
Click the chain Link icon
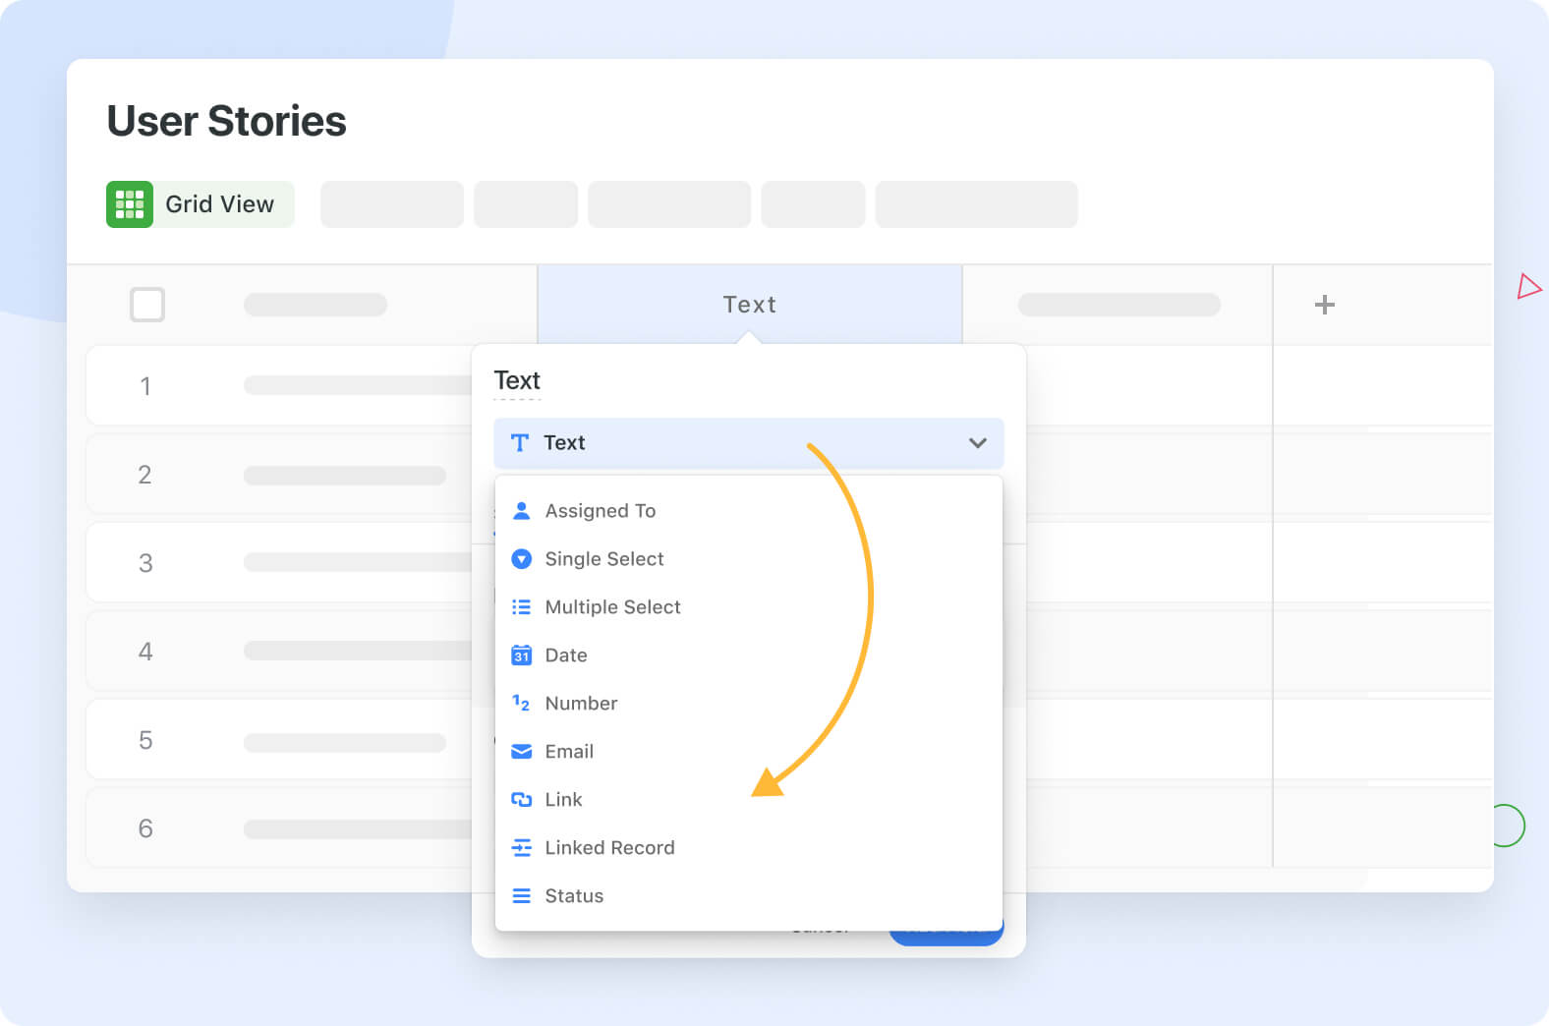tap(522, 800)
